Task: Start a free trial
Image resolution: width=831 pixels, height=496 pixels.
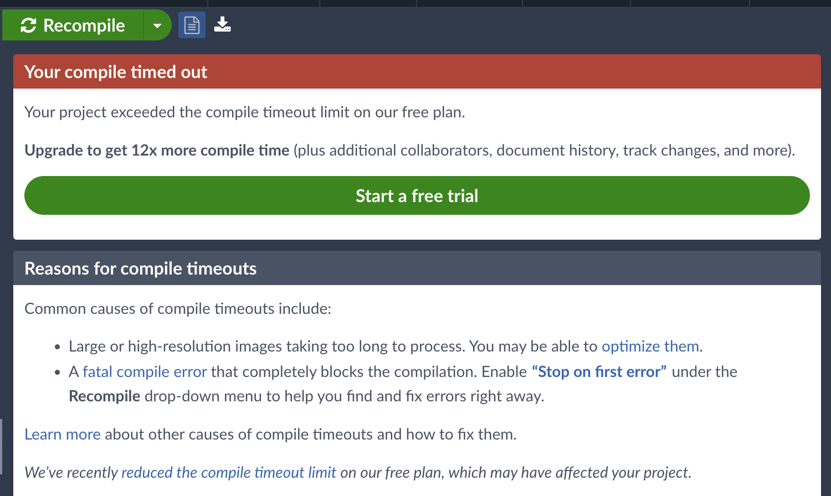Action: [417, 196]
